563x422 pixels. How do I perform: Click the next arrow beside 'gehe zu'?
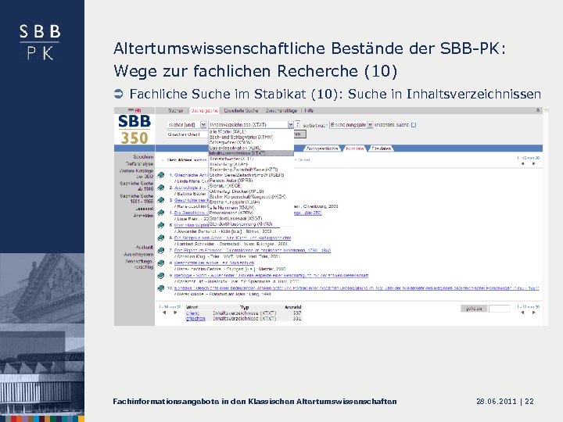tap(534, 313)
